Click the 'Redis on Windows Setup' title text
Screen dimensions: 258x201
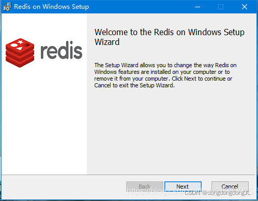coord(52,7)
